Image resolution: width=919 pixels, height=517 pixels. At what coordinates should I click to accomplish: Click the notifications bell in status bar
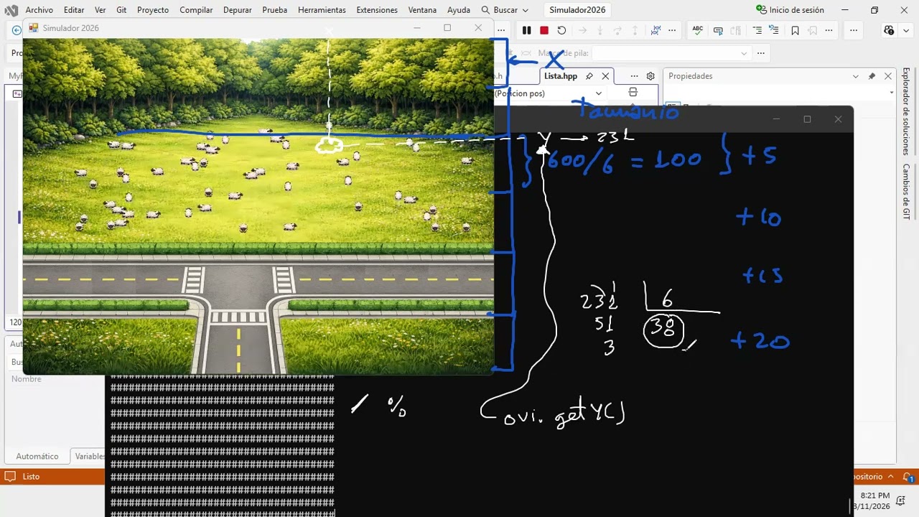[908, 477]
